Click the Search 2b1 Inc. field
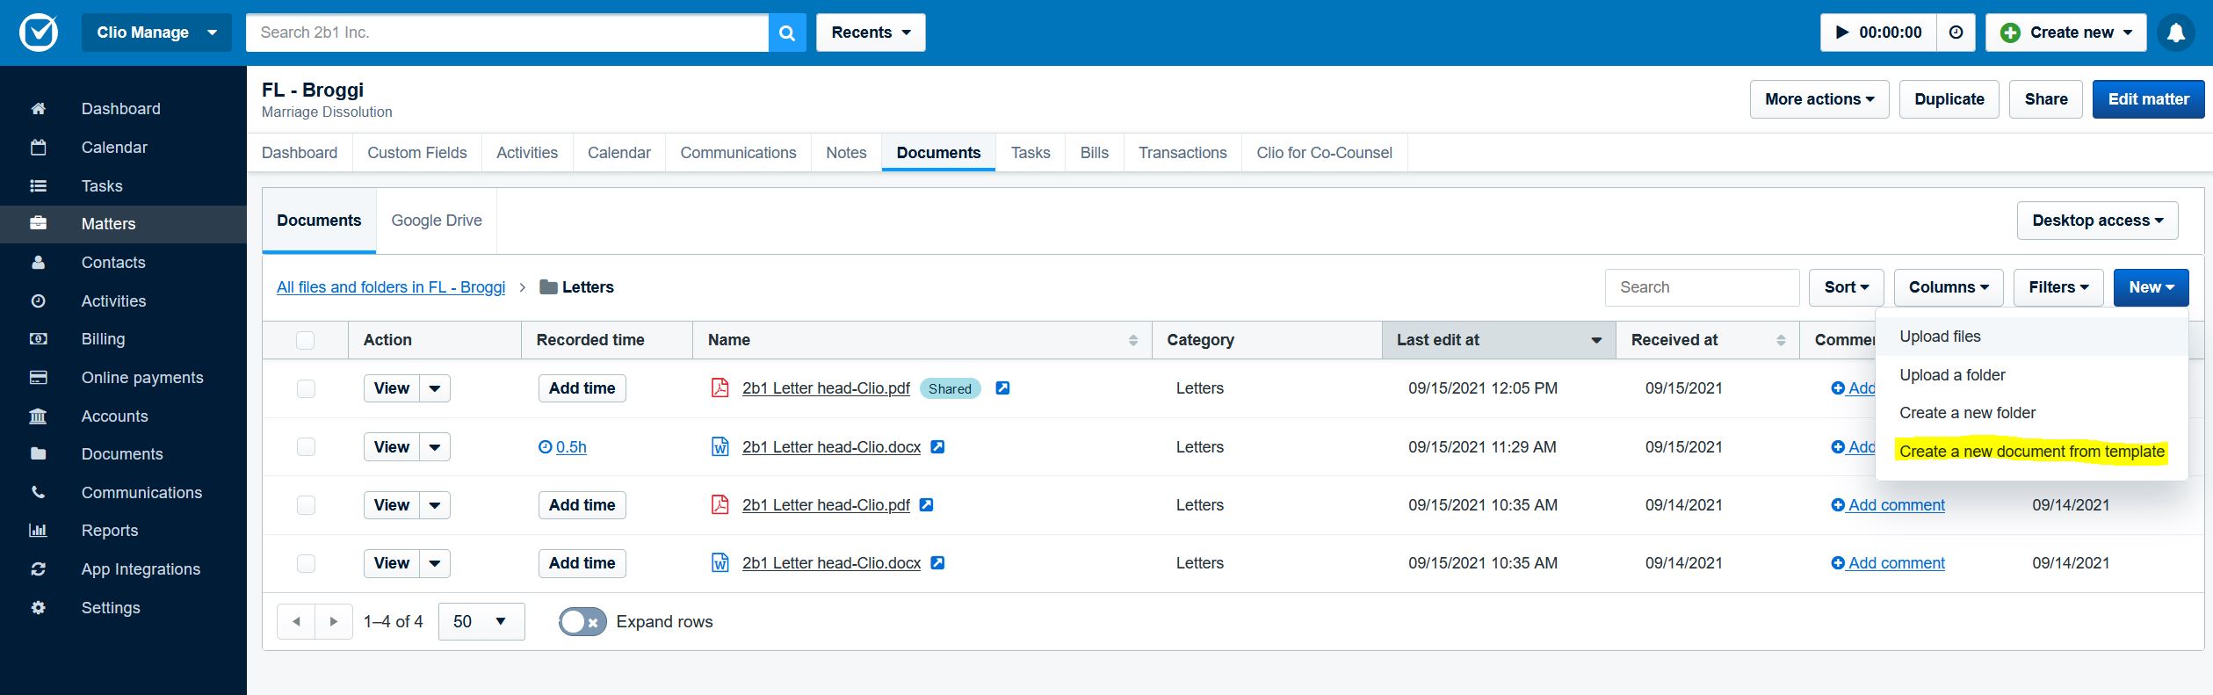Viewport: 2213px width, 695px height. point(507,33)
